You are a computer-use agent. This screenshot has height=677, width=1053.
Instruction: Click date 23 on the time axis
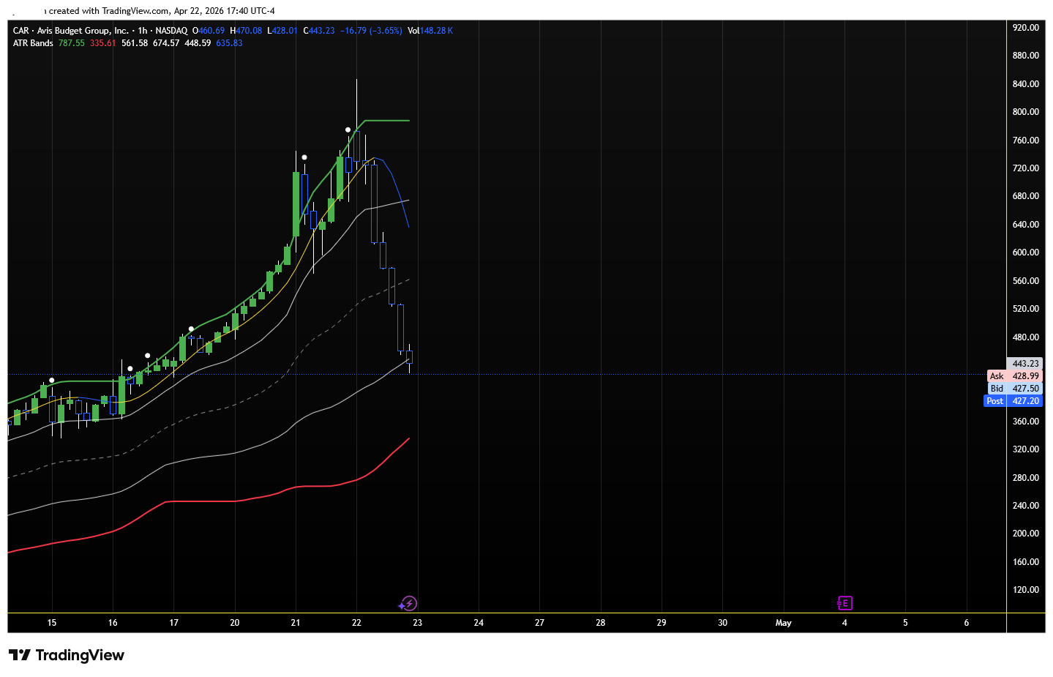coord(418,623)
